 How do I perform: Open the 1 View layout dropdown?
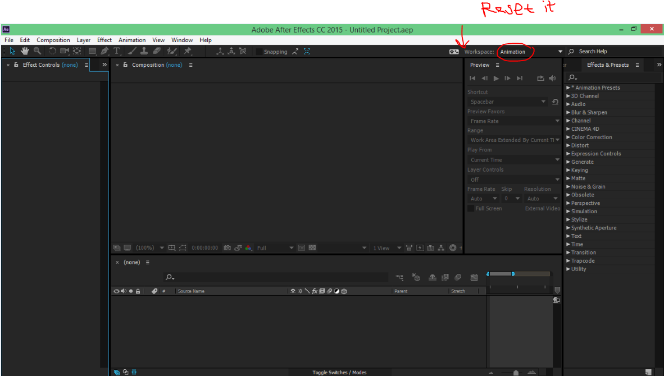(386, 248)
